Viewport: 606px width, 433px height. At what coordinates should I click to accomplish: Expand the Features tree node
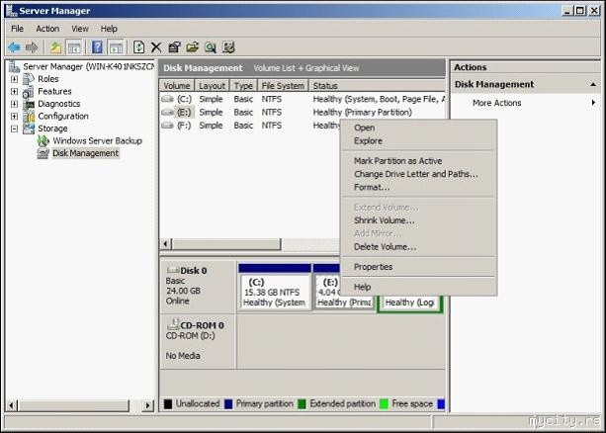click(14, 92)
